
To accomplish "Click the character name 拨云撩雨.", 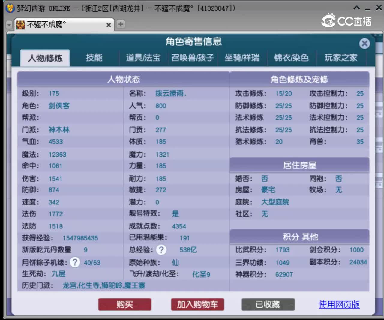I will pos(171,93).
